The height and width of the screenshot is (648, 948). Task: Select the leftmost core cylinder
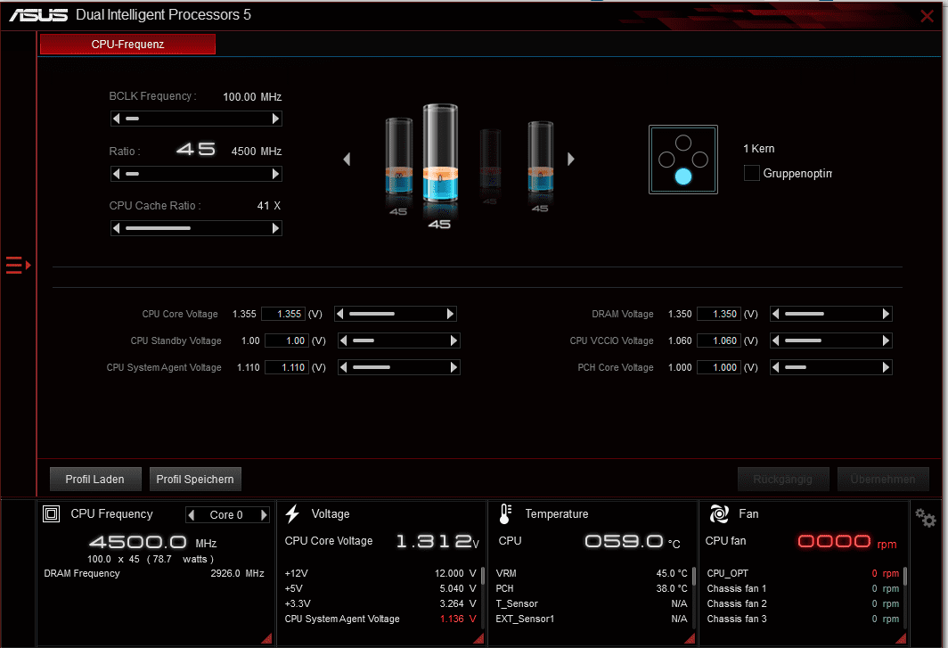coord(398,157)
